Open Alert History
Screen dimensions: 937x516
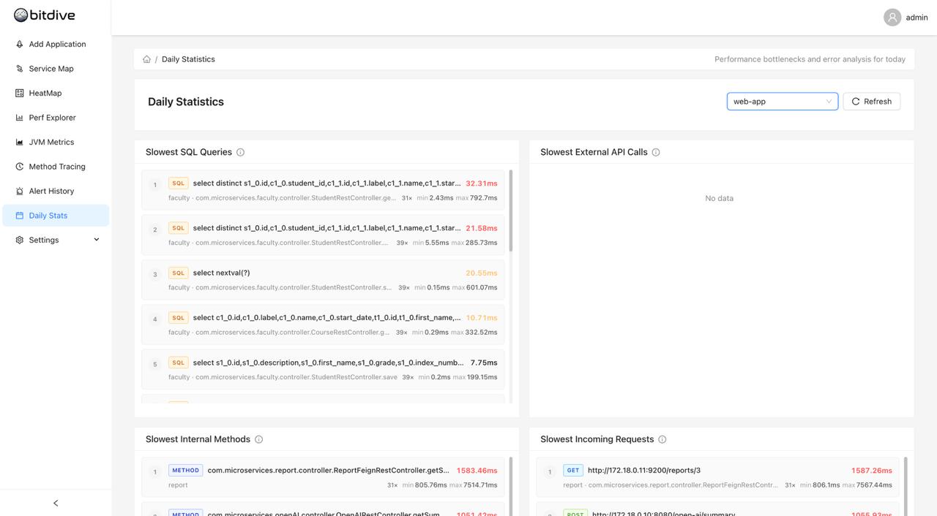(56, 191)
